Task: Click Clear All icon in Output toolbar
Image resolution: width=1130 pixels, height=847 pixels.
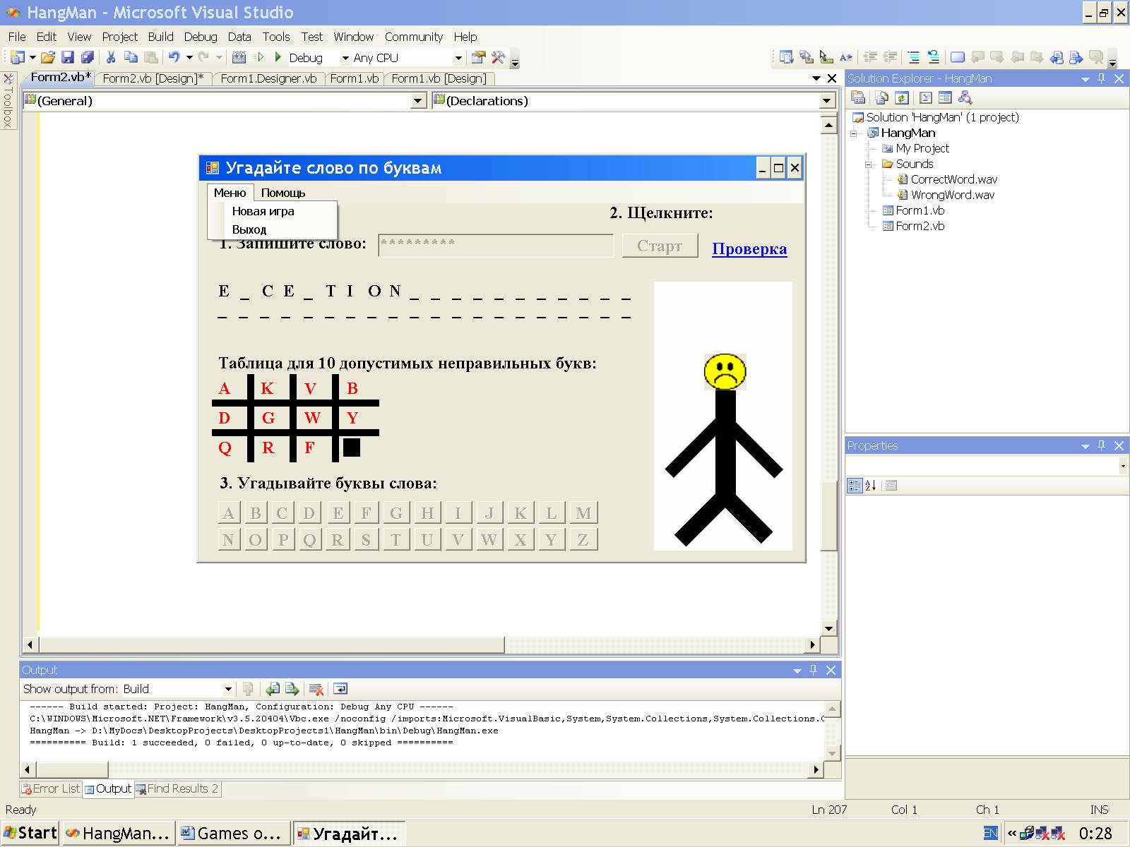Action: tap(316, 689)
